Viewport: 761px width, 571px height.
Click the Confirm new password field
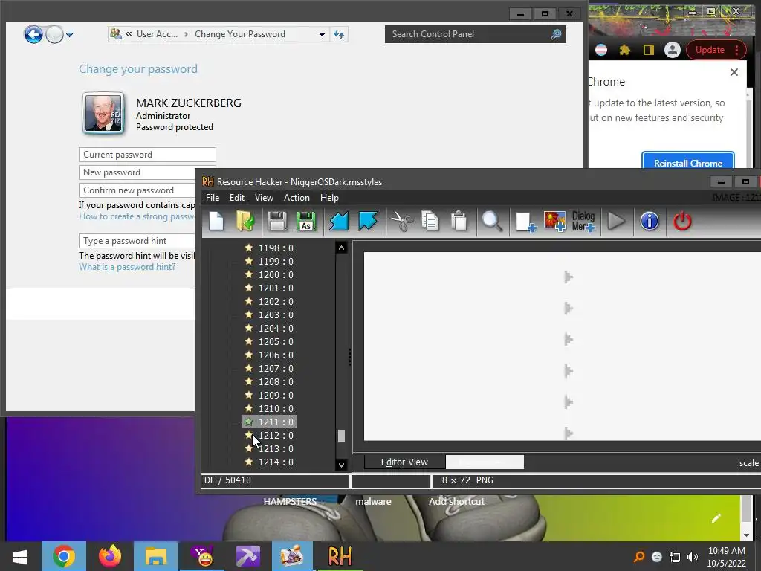[x=137, y=190]
